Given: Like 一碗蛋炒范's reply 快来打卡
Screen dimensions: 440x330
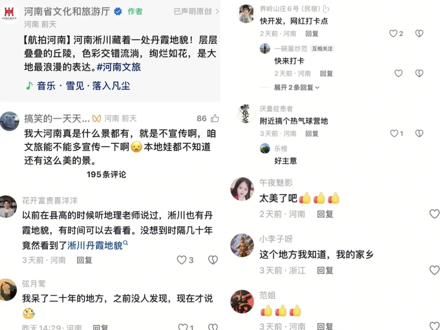Looking at the screenshot, I should [398, 73].
